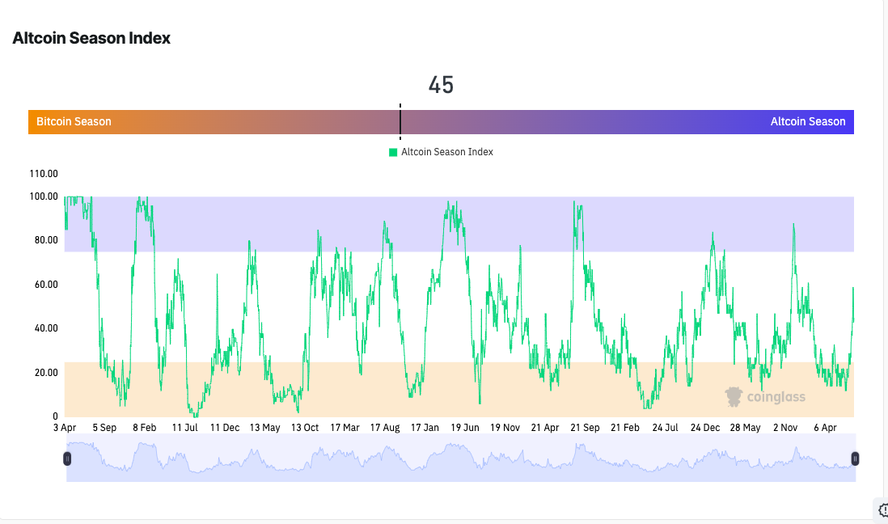The image size is (888, 524).
Task: Click the 100.00 y-axis label
Action: click(43, 196)
